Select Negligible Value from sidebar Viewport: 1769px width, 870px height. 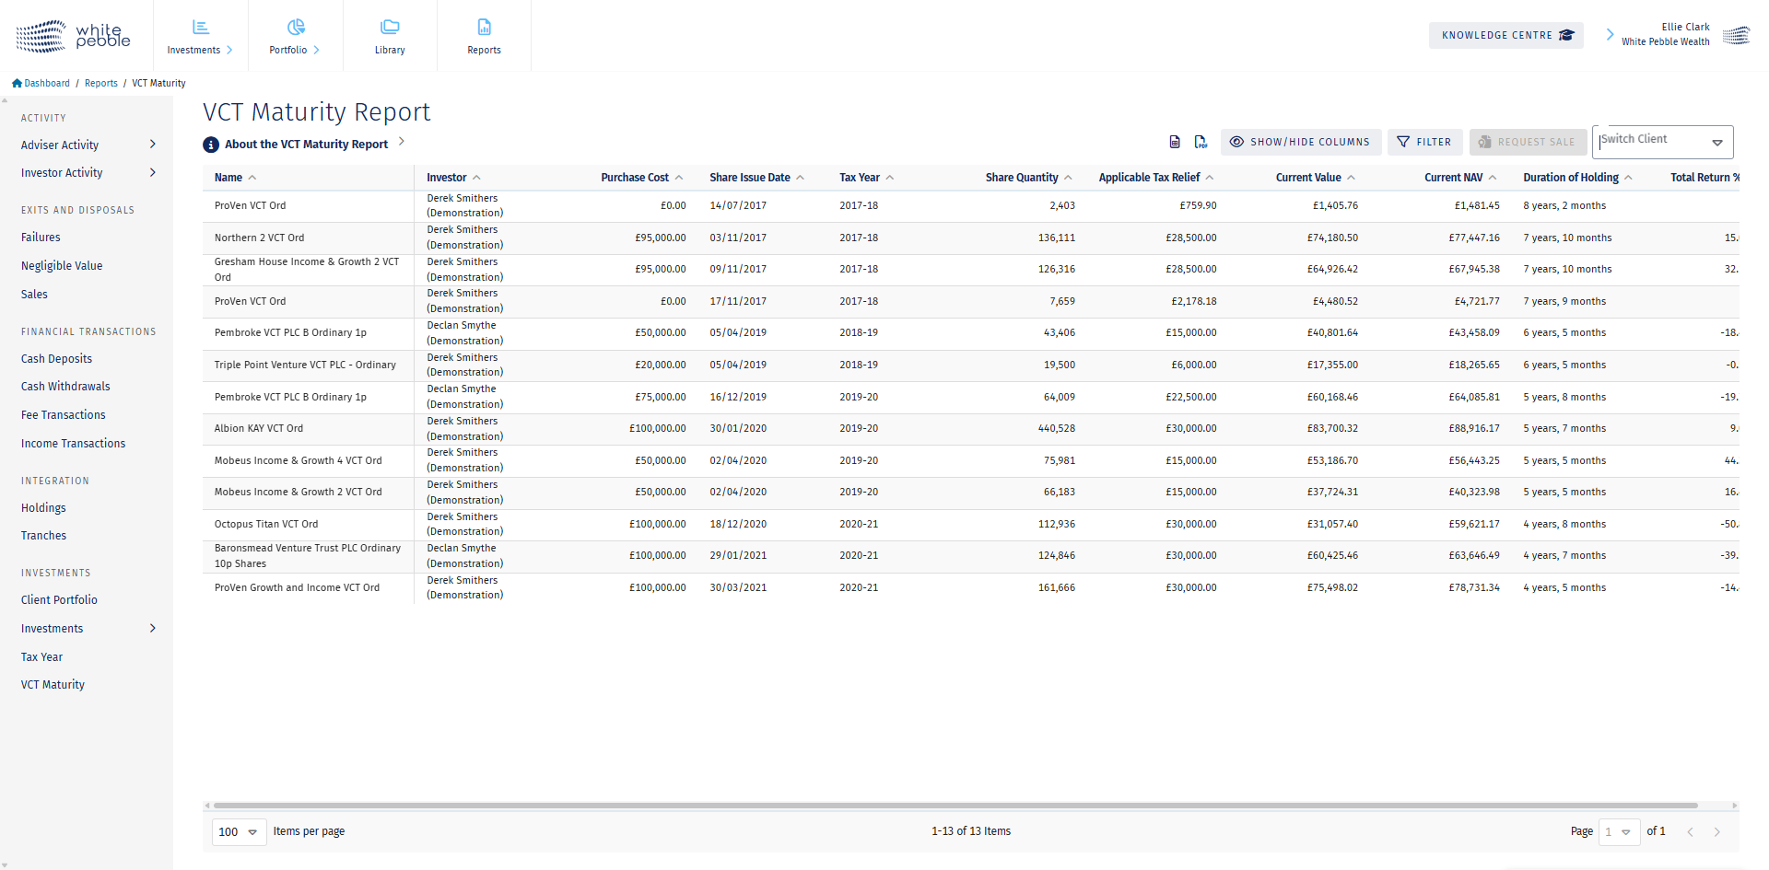click(62, 266)
